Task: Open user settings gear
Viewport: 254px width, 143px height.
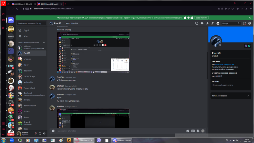Action: click(44, 133)
